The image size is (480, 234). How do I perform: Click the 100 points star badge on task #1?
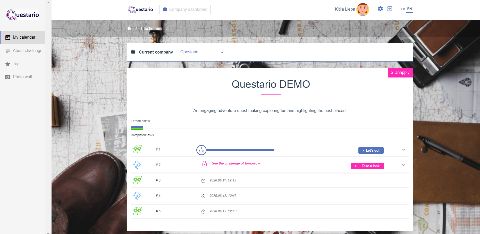click(201, 150)
